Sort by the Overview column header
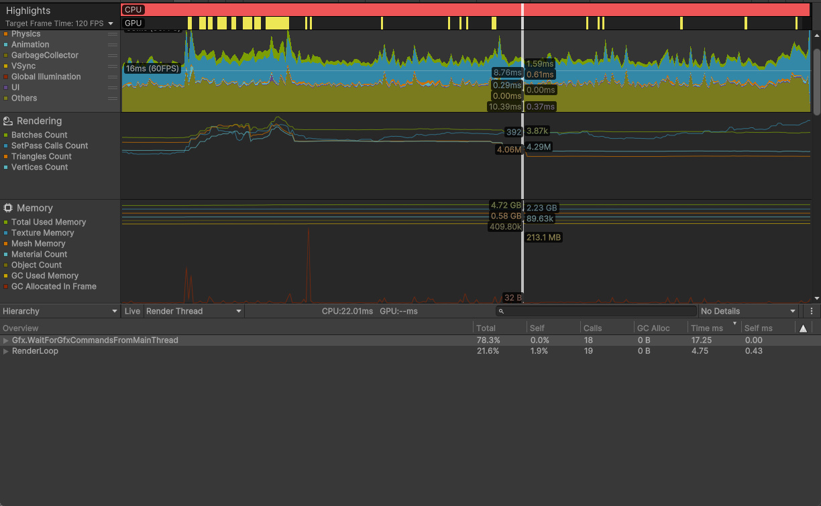Screen dimensions: 821x506 click(x=236, y=328)
